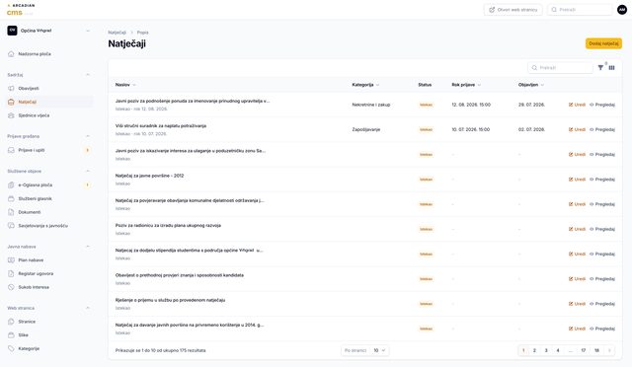Click the e-Oglasna ploča notification badge

87,184
